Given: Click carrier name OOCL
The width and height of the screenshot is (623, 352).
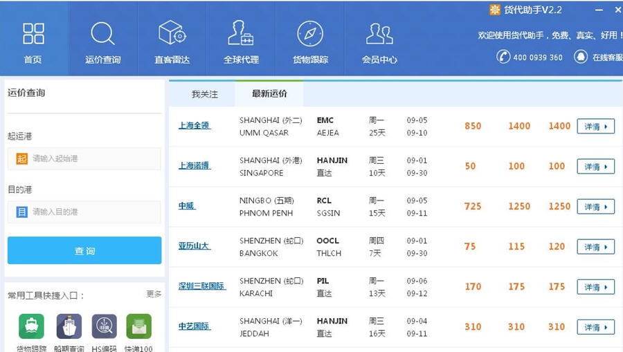Looking at the screenshot, I should coord(328,241).
